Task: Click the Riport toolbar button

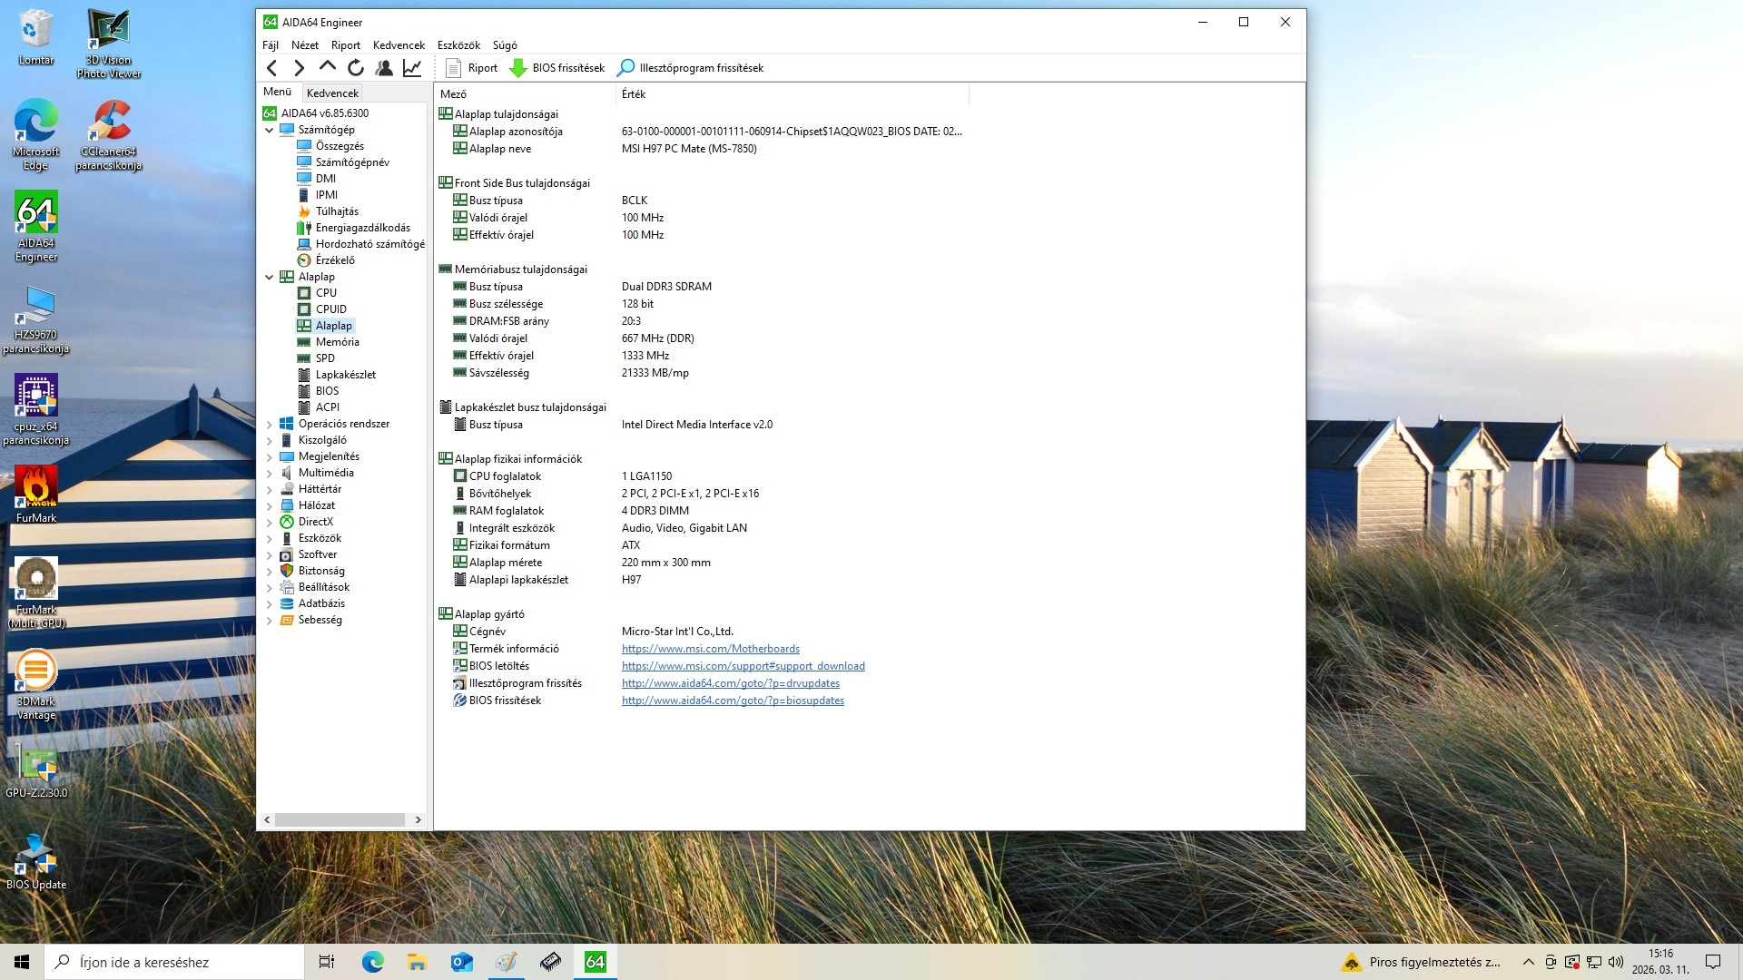Action: pyautogui.click(x=472, y=68)
